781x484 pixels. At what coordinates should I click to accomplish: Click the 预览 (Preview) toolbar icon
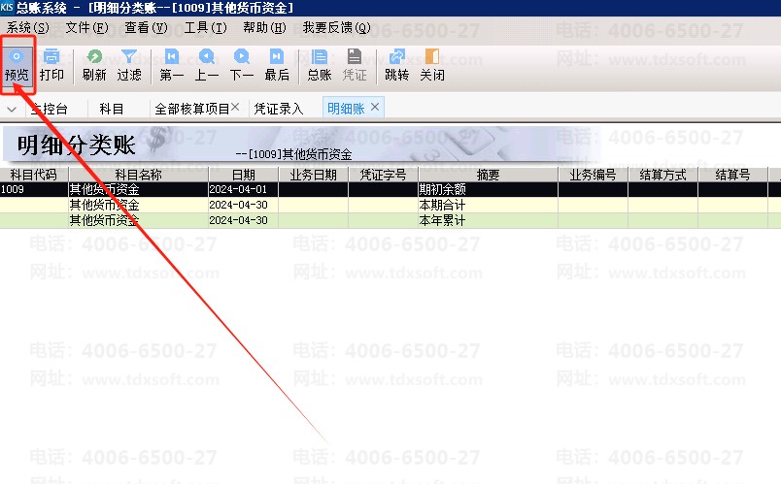point(17,64)
